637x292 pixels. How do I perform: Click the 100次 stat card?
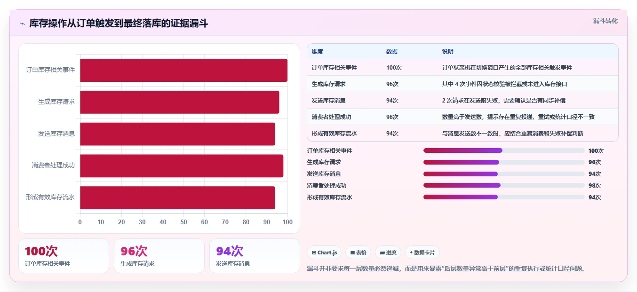click(x=64, y=256)
